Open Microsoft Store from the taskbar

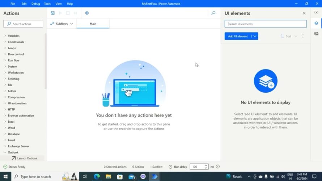click(x=120, y=177)
